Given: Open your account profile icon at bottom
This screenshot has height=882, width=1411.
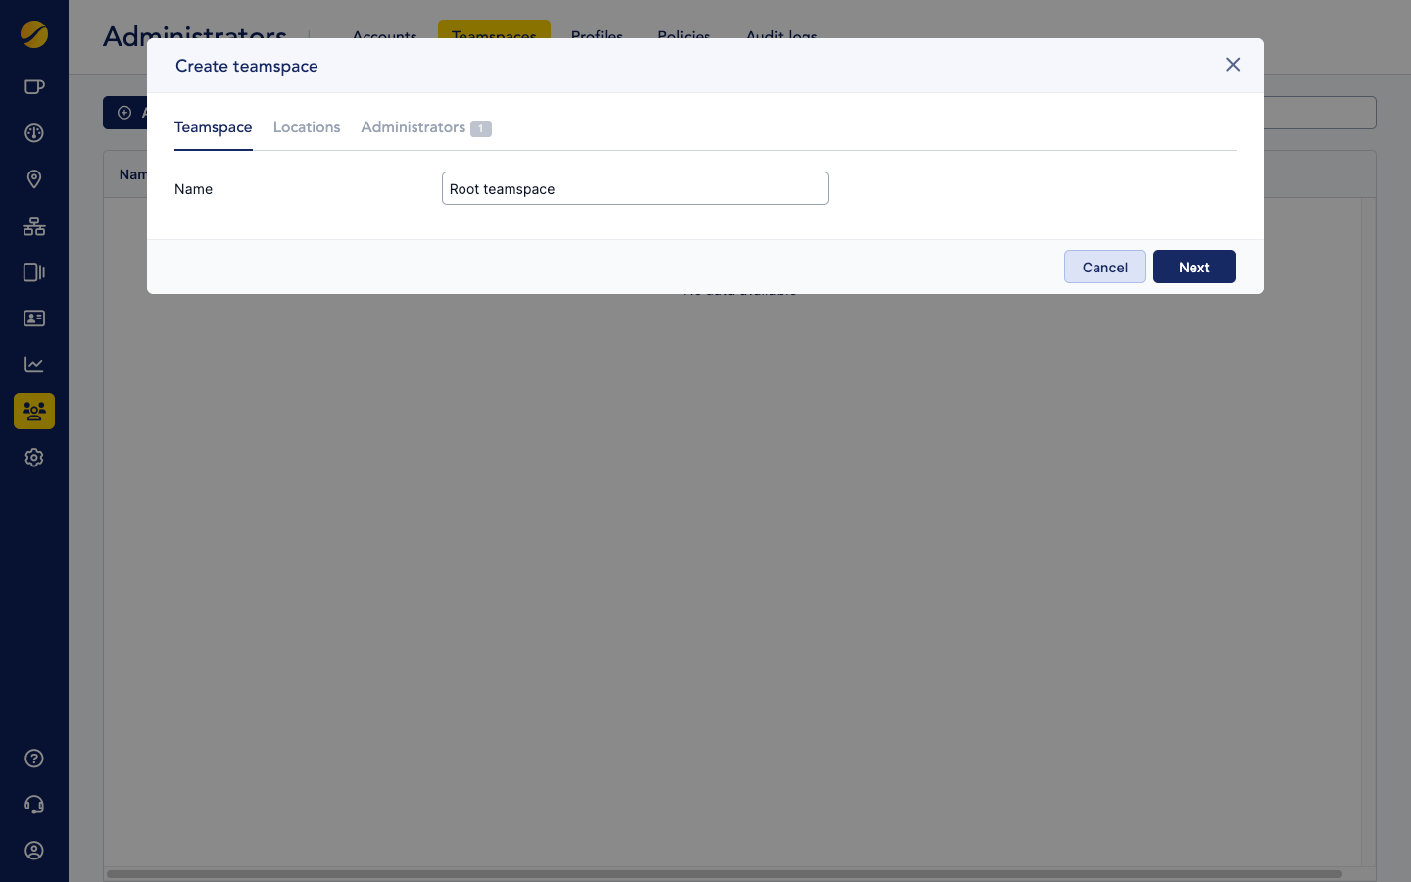Looking at the screenshot, I should click(34, 851).
